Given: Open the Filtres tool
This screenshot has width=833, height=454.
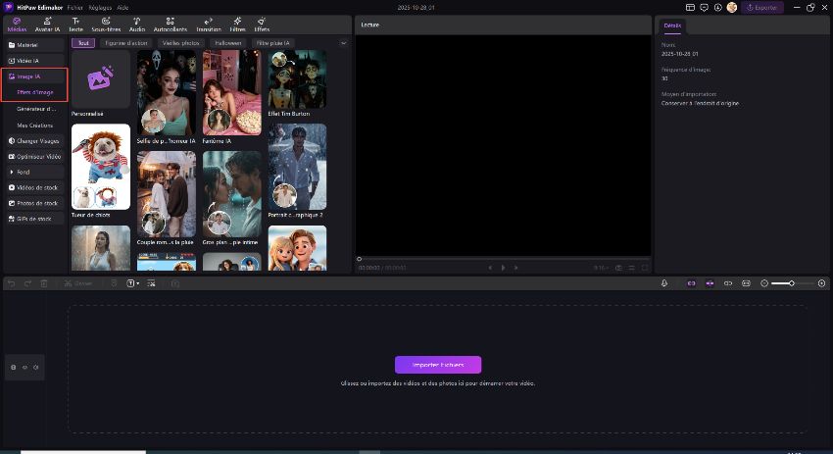Looking at the screenshot, I should click(x=237, y=25).
